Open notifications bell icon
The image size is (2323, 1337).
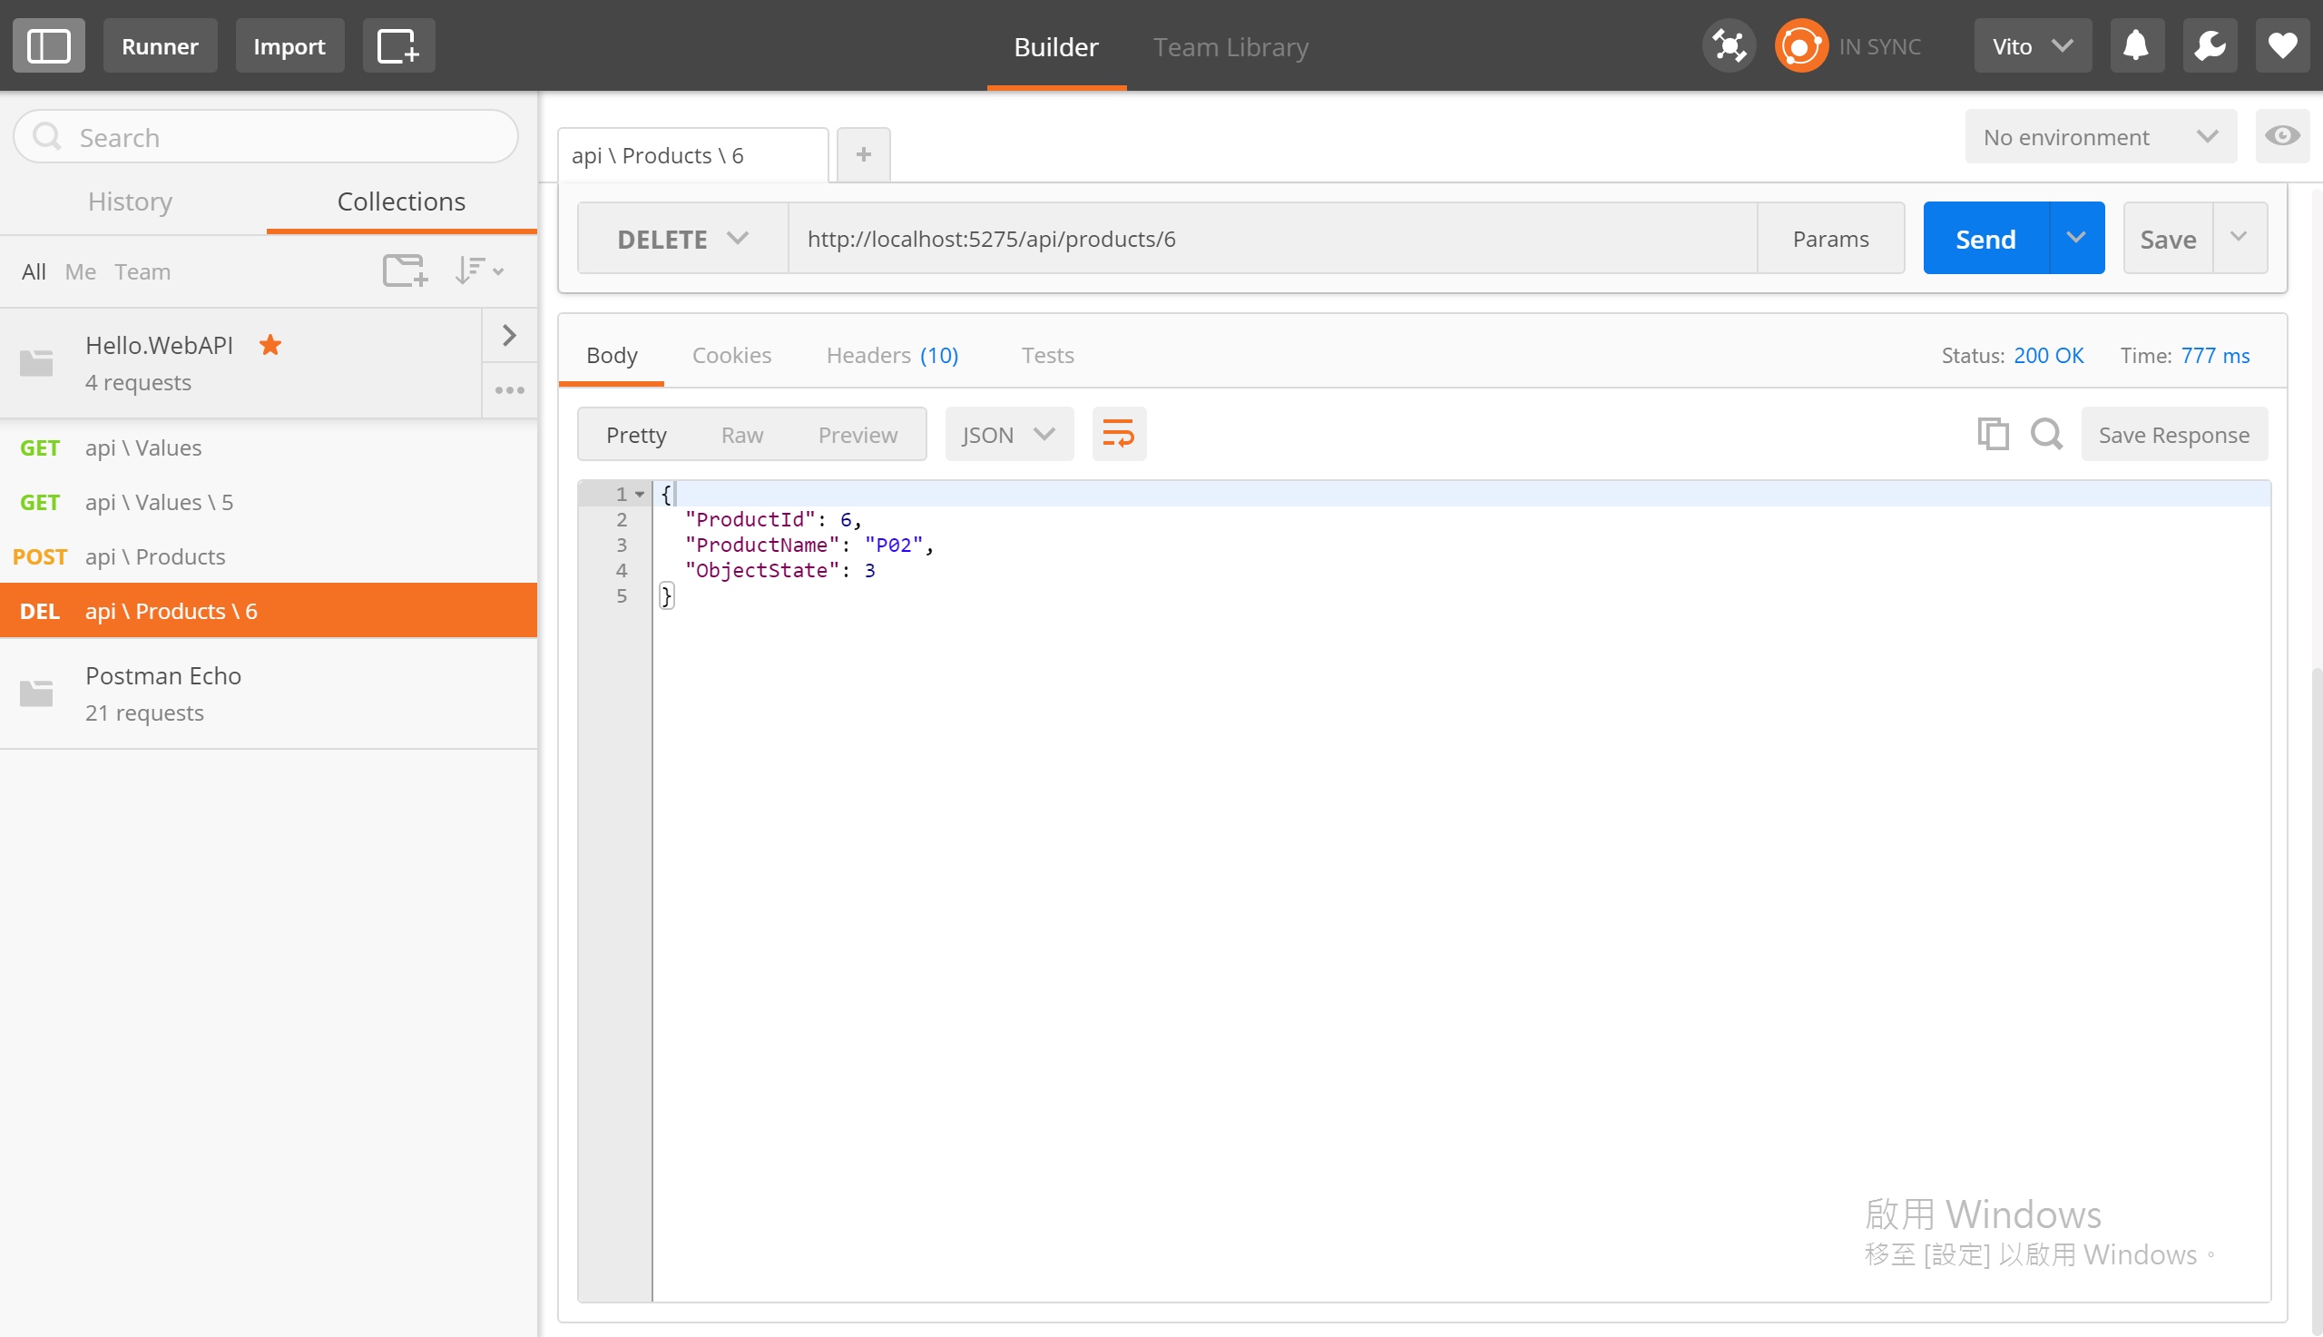[2137, 46]
